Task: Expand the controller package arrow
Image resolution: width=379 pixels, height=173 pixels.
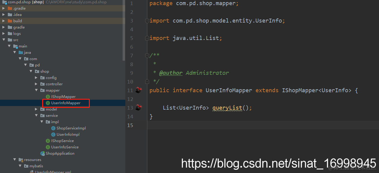Action: click(x=36, y=84)
